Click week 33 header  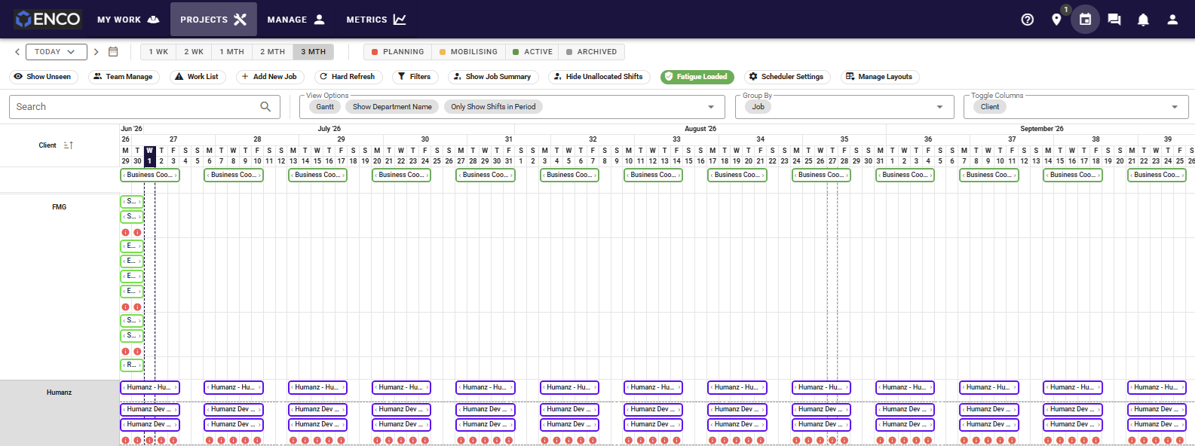pos(676,139)
